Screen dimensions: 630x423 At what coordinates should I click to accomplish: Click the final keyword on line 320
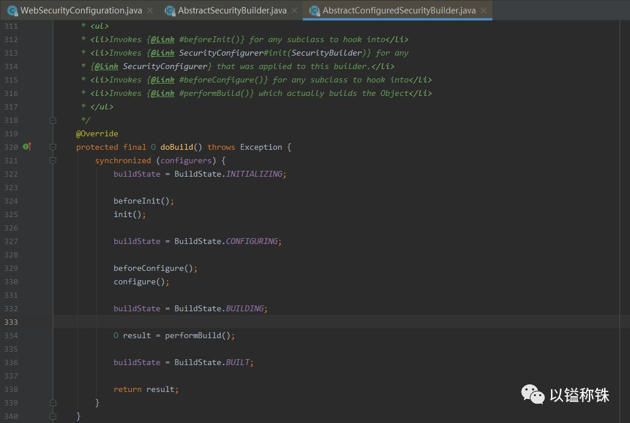135,147
